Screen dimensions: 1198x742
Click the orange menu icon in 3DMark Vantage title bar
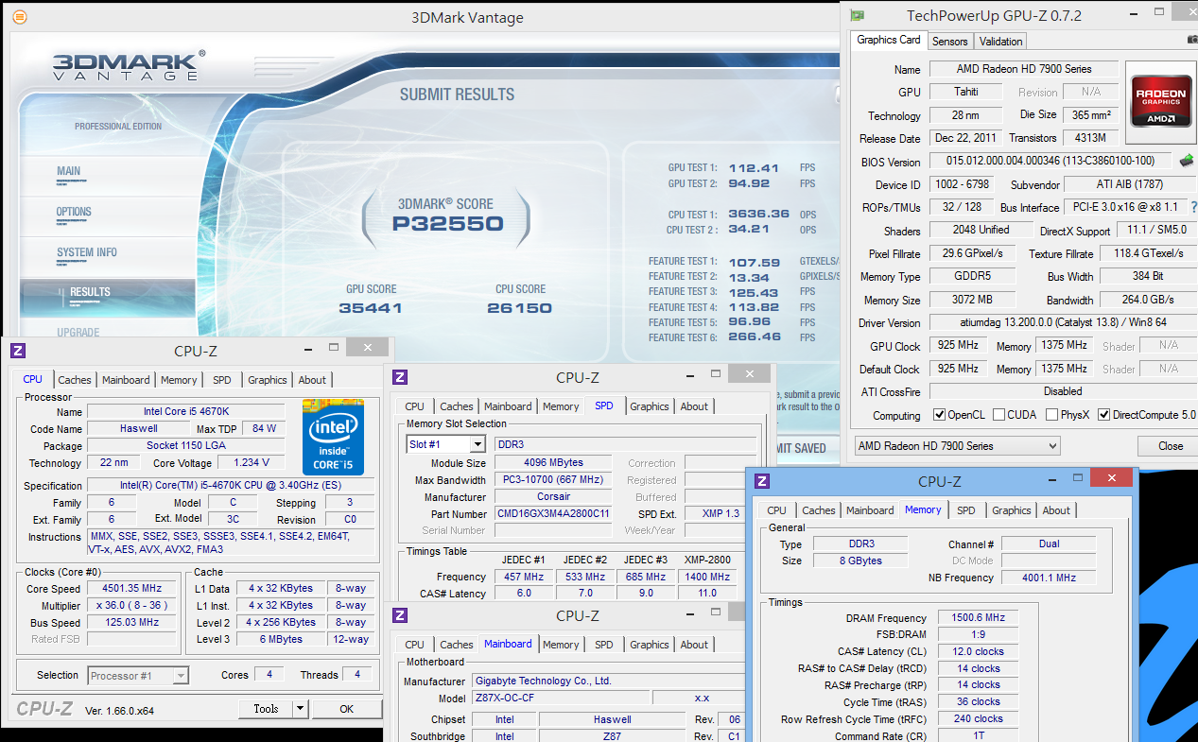coord(20,17)
